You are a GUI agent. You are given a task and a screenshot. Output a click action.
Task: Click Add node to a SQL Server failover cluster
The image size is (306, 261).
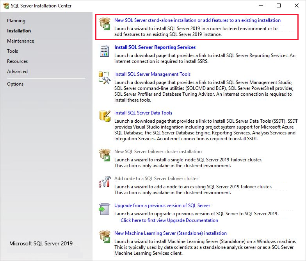coord(156,179)
